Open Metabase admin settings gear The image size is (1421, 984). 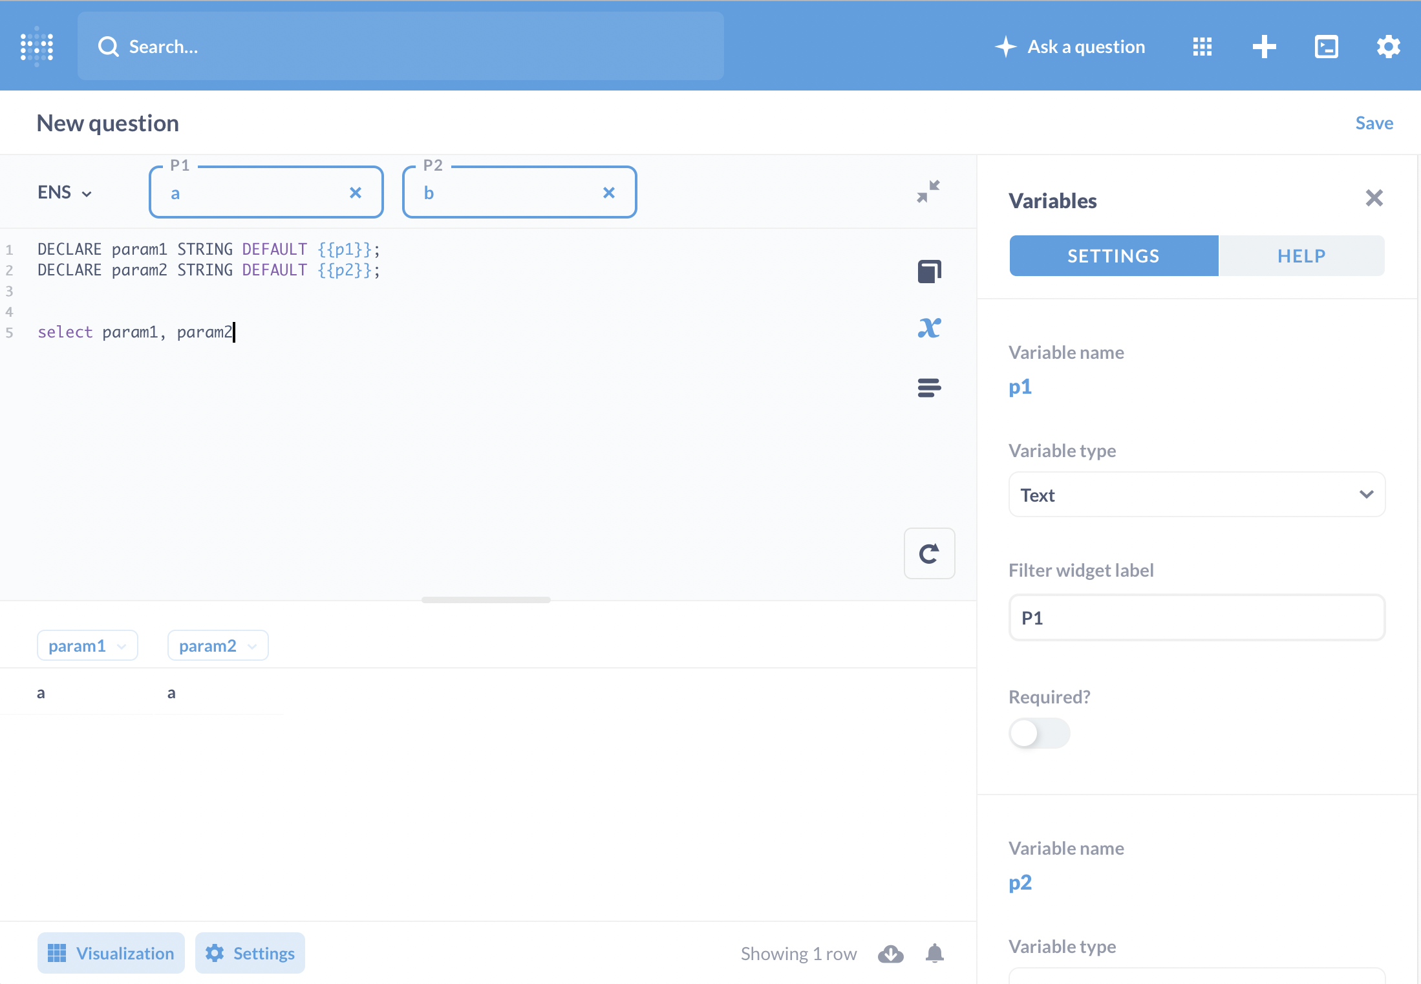pyautogui.click(x=1388, y=46)
